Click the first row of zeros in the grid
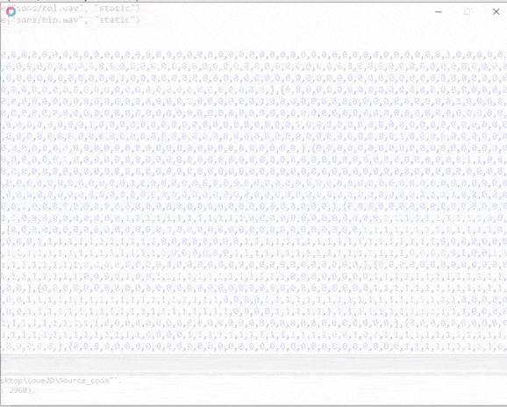507x407 pixels. (253, 55)
